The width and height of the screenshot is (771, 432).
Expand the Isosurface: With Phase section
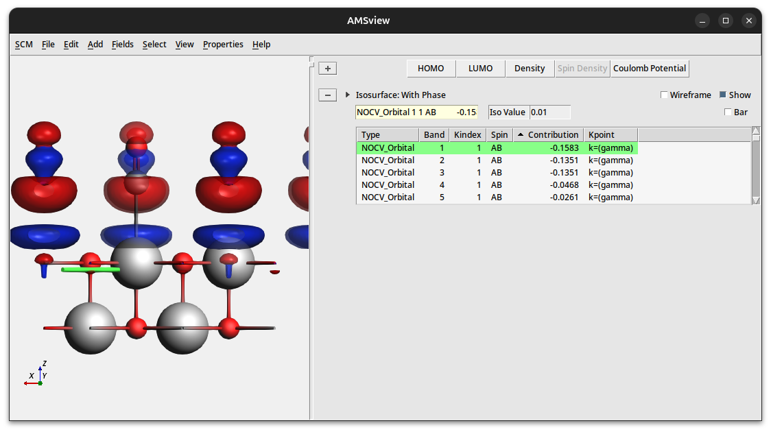(x=347, y=95)
